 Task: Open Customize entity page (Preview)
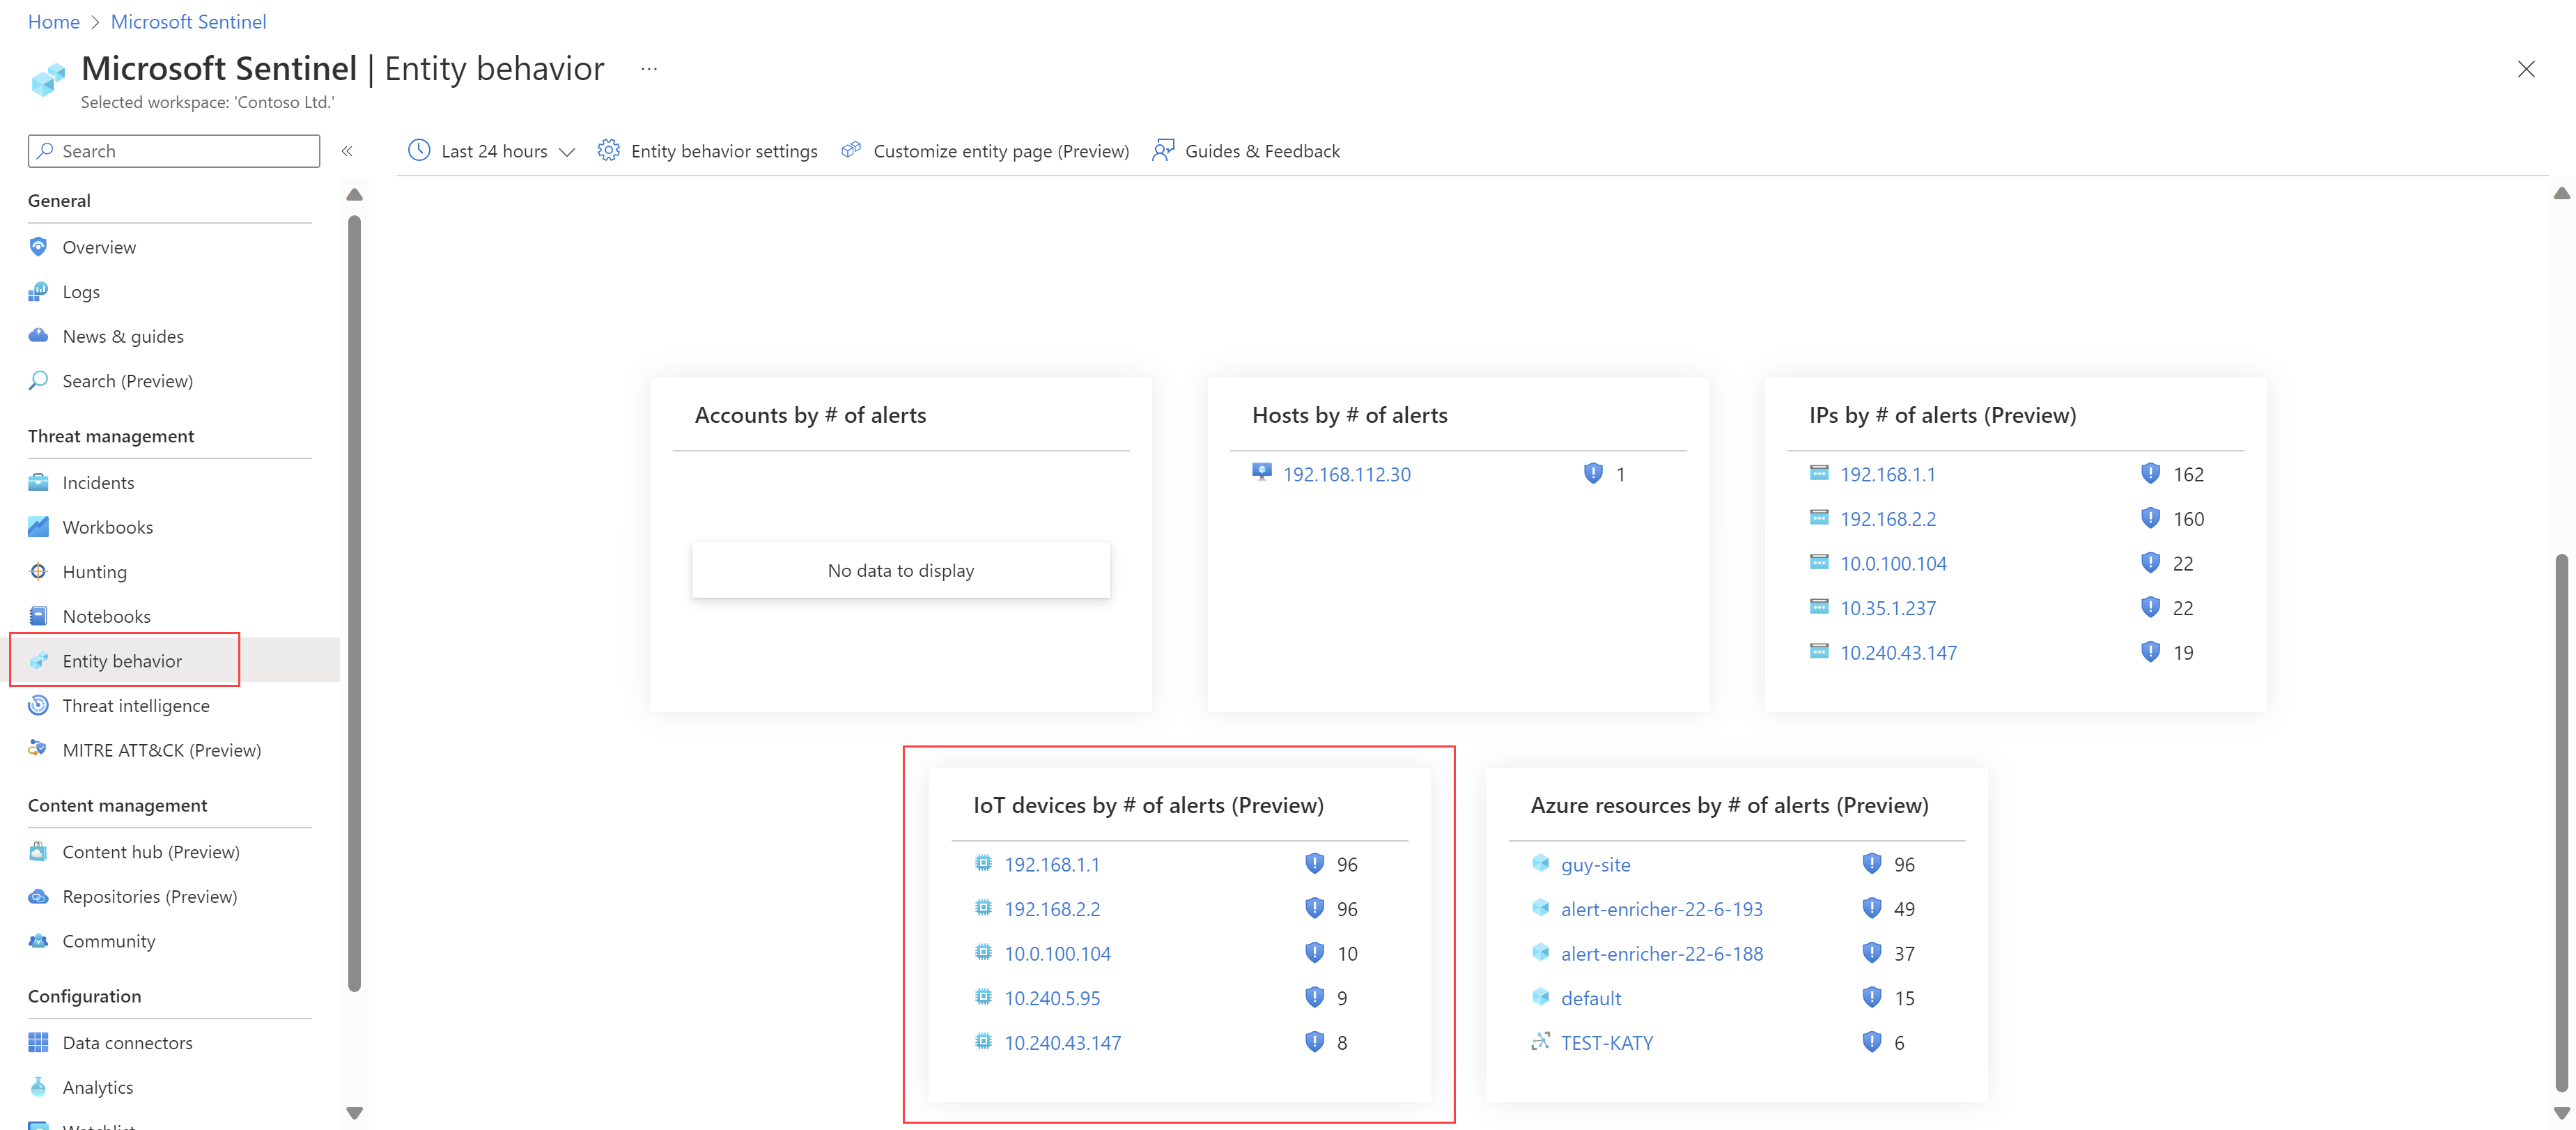tap(986, 150)
